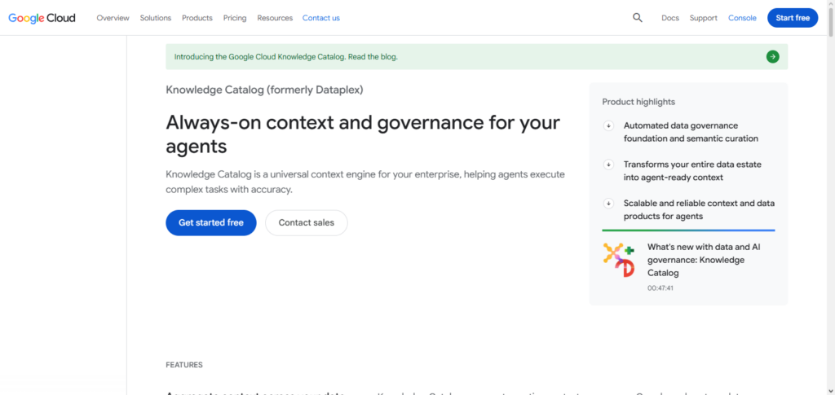Expand the Scalable and reliable context arrow
Viewport: 835px width, 395px height.
(608, 204)
